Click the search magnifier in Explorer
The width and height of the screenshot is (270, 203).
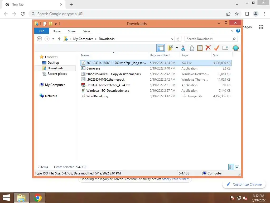click(x=234, y=39)
